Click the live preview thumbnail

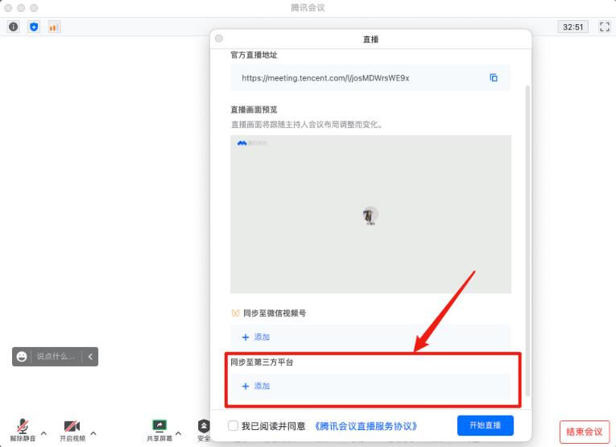370,214
